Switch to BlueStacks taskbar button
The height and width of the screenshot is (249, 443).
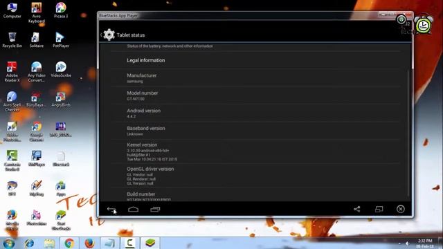coord(150,243)
